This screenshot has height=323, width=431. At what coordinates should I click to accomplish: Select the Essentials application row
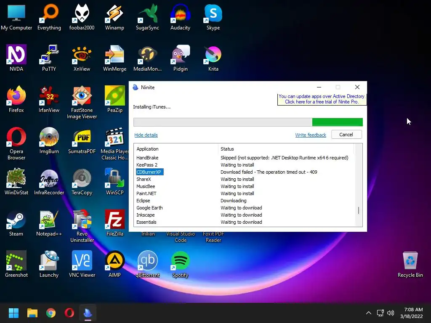point(245,222)
